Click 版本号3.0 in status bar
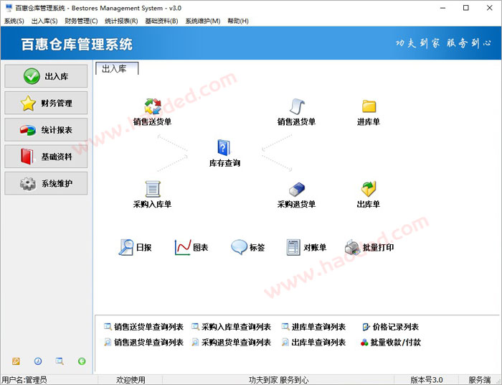502x385 pixels. pyautogui.click(x=427, y=380)
